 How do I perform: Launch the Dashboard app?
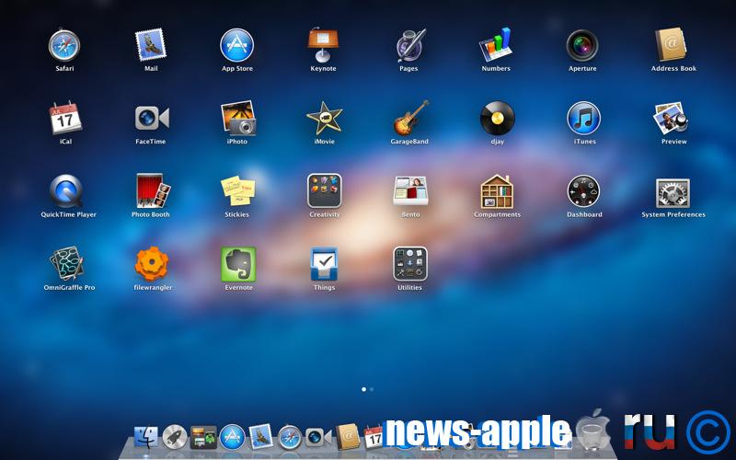(583, 191)
